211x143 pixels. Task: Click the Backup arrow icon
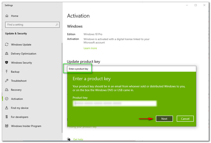[x=7, y=72]
